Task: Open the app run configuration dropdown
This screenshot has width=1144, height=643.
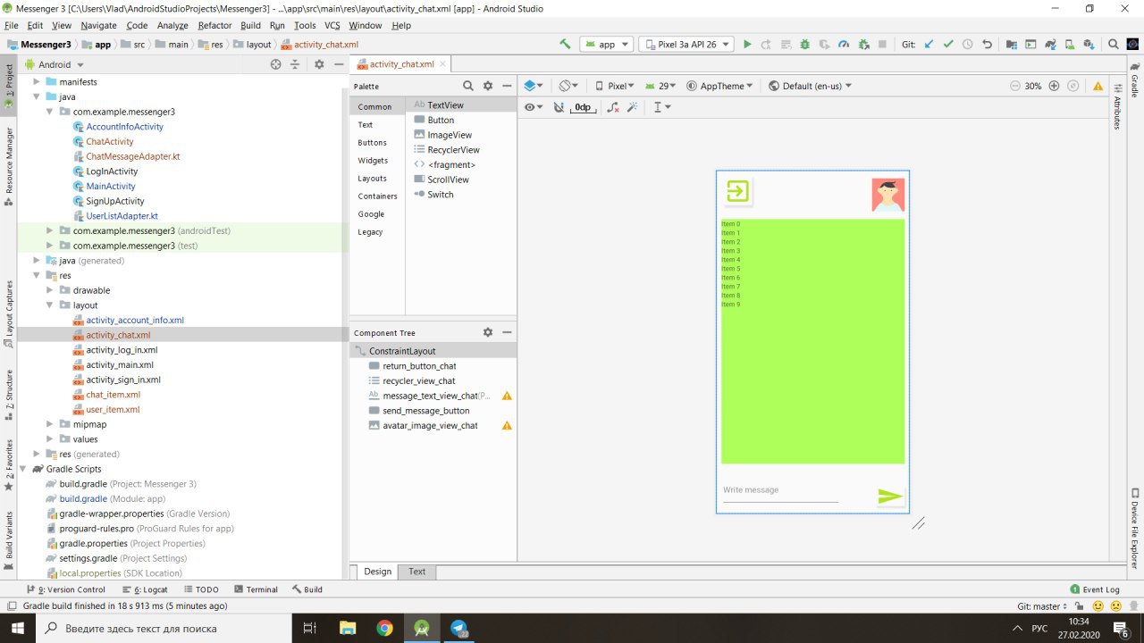Action: coord(607,44)
